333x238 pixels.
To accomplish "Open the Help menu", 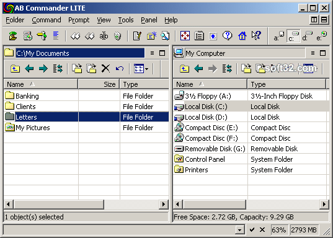I will (x=171, y=20).
